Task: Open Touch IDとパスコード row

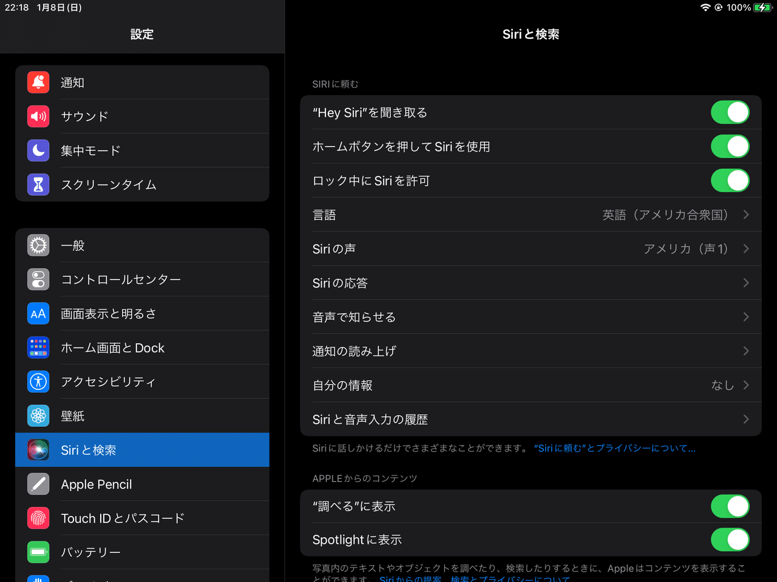Action: pyautogui.click(x=142, y=518)
